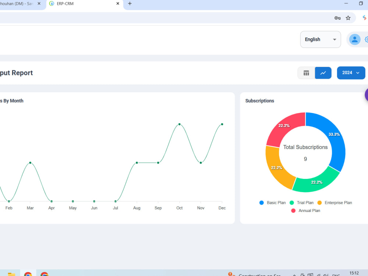Click the Nov data point on line chart
368x276 pixels.
pos(201,163)
